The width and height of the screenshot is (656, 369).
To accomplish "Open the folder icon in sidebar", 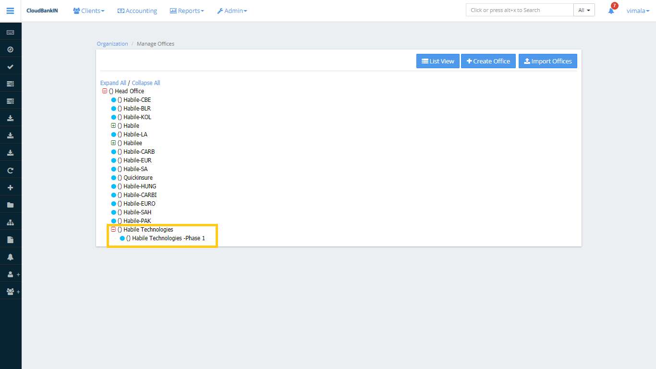I will coord(10,205).
